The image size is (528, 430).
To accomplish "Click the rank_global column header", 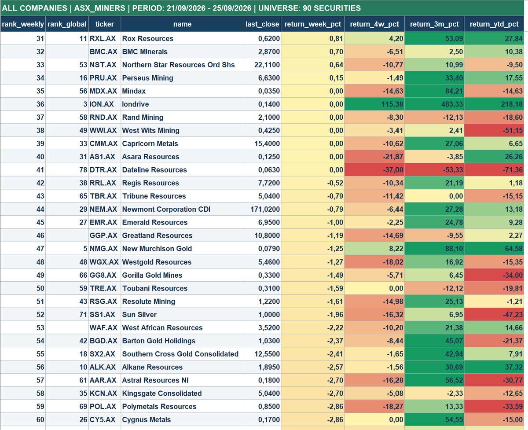I will pyautogui.click(x=67, y=24).
